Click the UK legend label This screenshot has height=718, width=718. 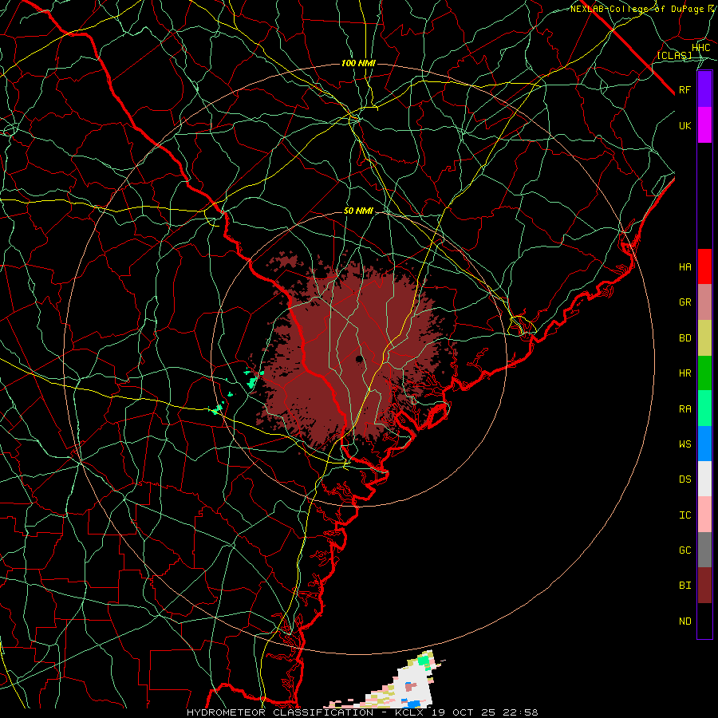pyautogui.click(x=684, y=125)
